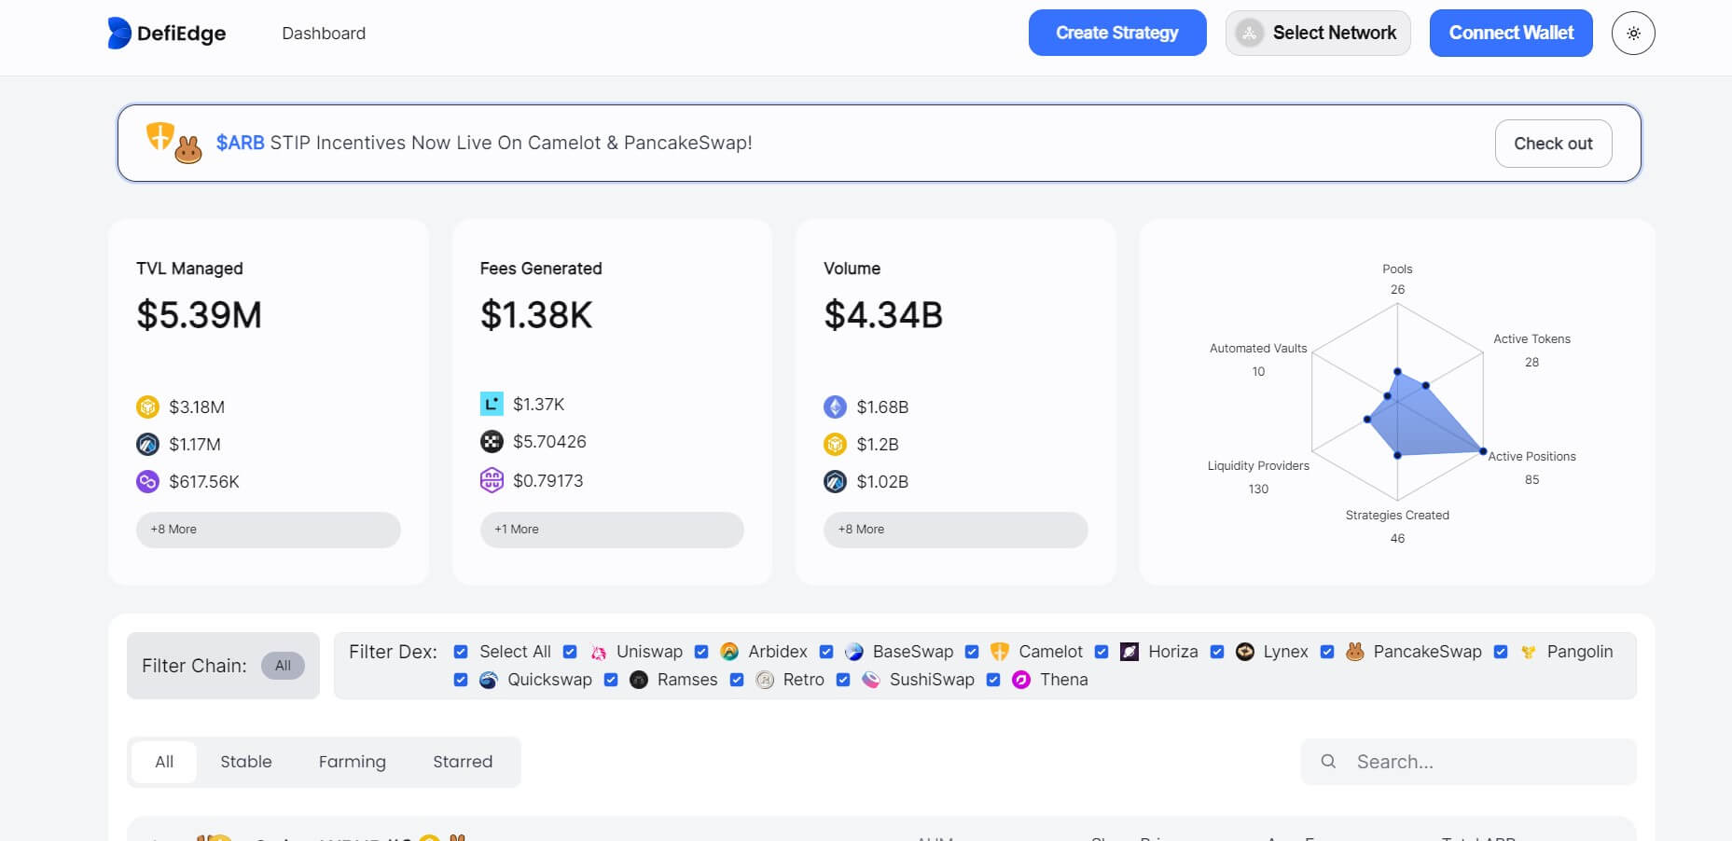Click the Ethereum icon beside $1.68B volume
This screenshot has height=841, width=1732.
(835, 407)
